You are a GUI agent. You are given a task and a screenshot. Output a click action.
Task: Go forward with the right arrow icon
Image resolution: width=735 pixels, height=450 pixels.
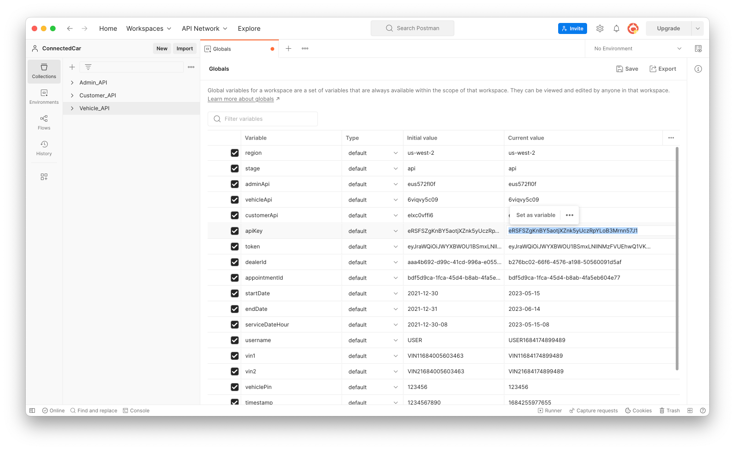click(85, 28)
